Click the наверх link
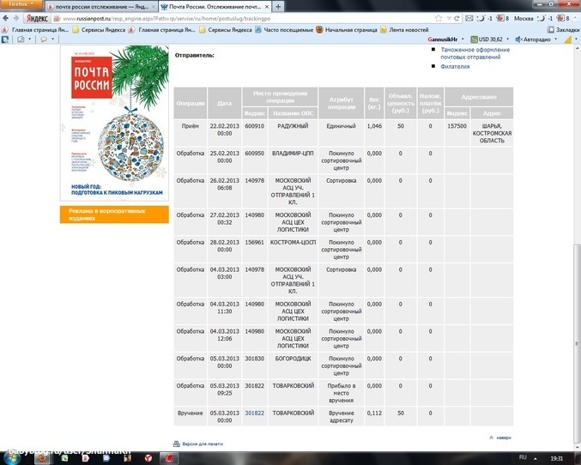 pyautogui.click(x=503, y=438)
